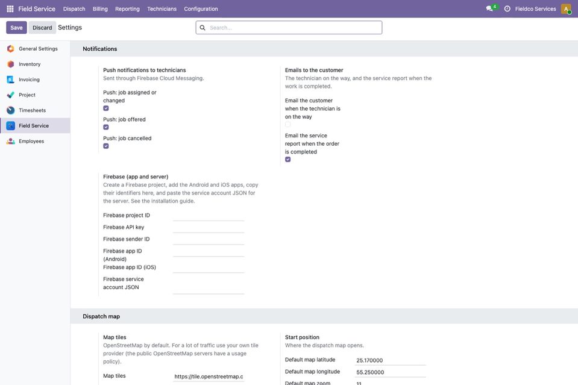
Task: Click the Firebase API key field
Action: (209, 227)
